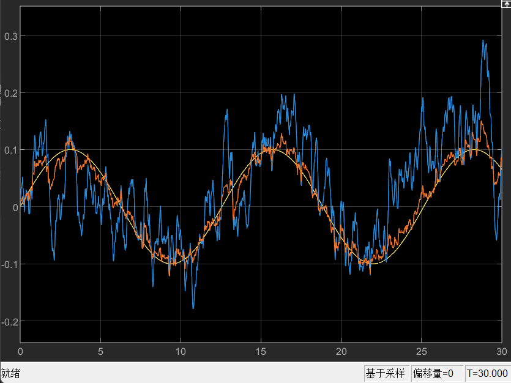Click y-axis tick label -0.1
Screen dimensions: 511x383
[x=8, y=264]
